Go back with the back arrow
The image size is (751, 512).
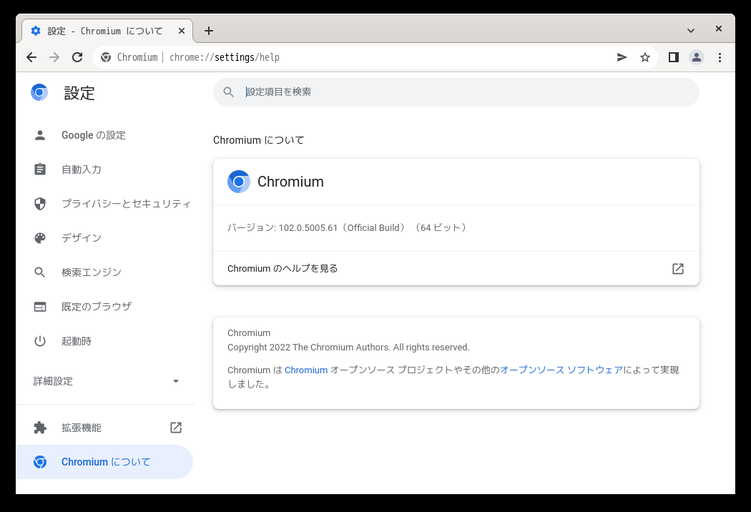(31, 57)
